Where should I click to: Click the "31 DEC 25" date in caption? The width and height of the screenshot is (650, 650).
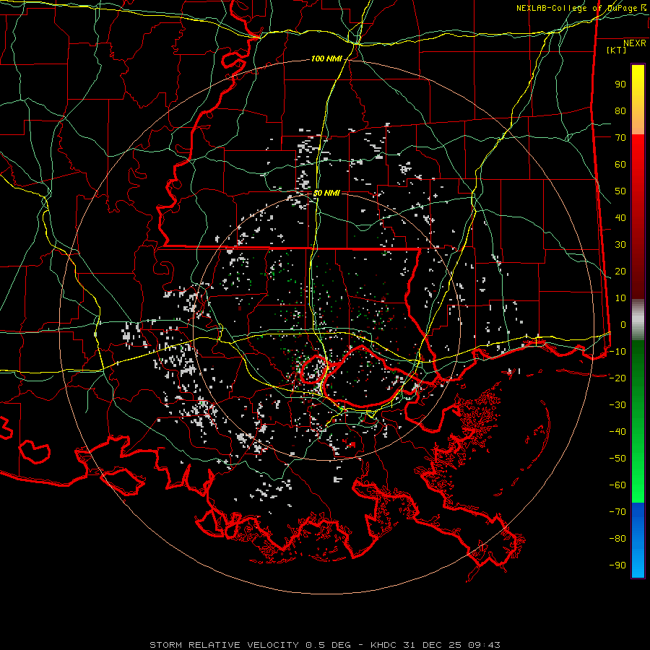pyautogui.click(x=433, y=645)
